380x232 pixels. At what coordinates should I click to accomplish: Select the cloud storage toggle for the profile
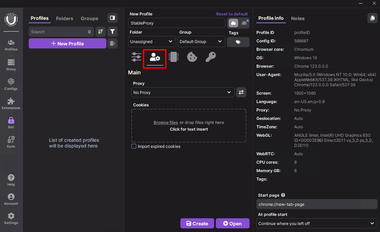tap(233, 22)
